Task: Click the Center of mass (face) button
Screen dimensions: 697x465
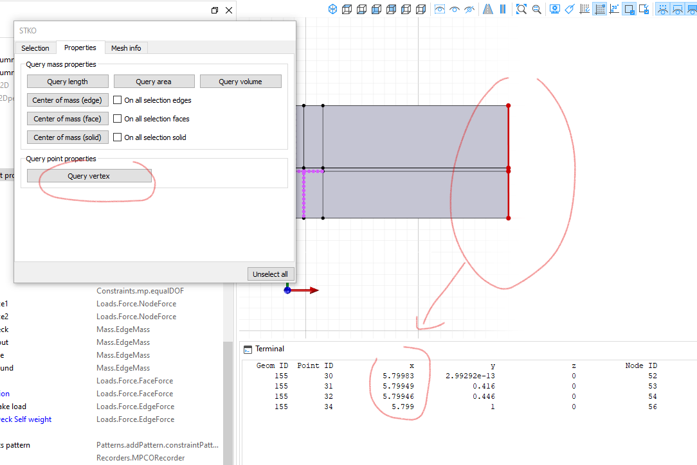Action: tap(68, 119)
